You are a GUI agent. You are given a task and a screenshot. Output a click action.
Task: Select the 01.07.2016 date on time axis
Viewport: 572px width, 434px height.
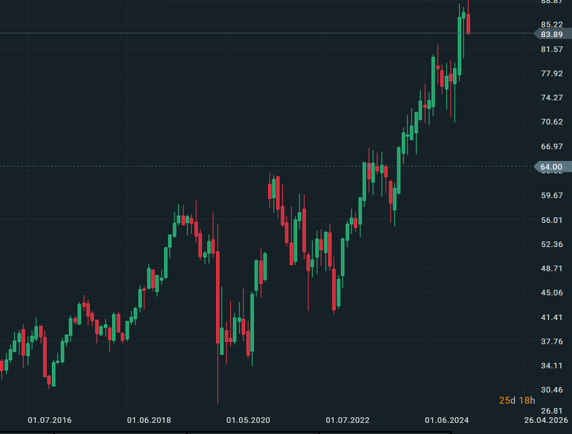click(50, 420)
